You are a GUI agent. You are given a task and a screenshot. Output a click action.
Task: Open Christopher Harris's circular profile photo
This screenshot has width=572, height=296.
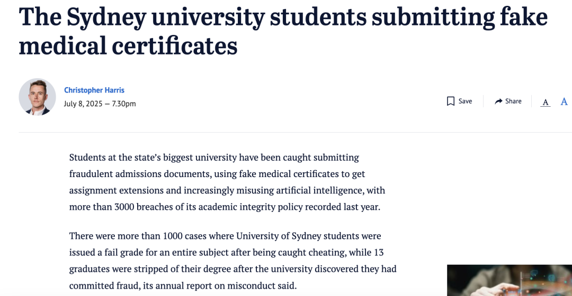[x=37, y=97]
